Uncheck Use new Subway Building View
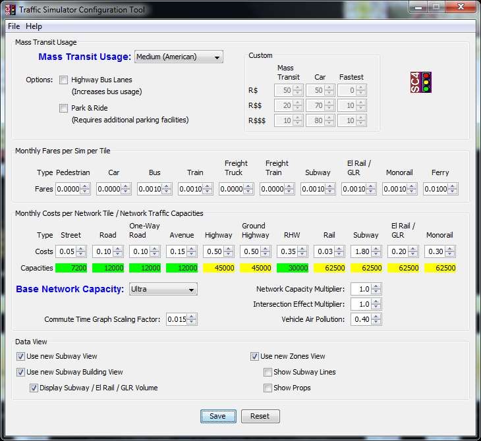 click(x=20, y=372)
